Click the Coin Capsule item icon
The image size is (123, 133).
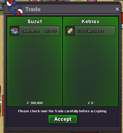click(70, 31)
